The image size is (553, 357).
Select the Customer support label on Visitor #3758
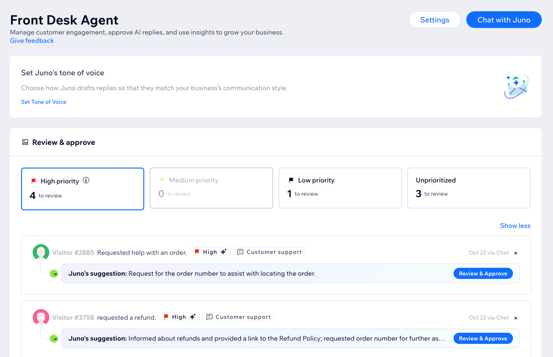[238, 317]
